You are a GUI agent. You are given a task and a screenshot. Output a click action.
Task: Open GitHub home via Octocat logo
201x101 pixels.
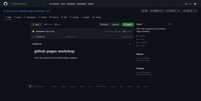click(6, 4)
